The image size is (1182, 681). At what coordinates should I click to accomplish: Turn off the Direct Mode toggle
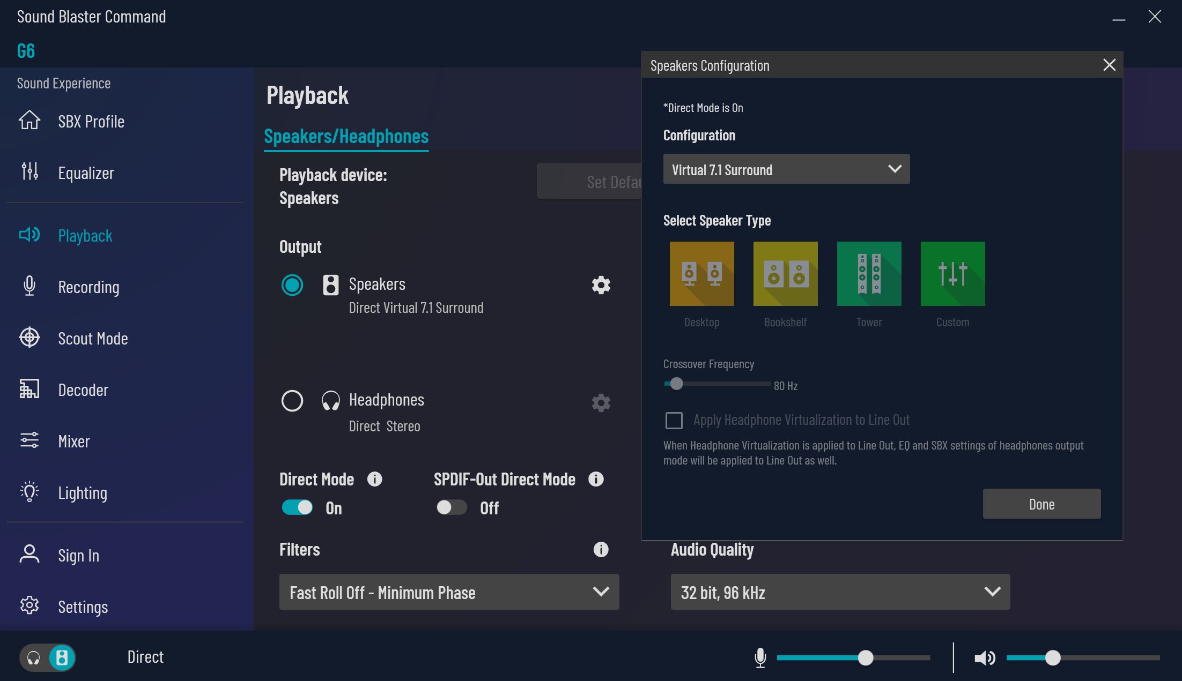[x=297, y=507]
